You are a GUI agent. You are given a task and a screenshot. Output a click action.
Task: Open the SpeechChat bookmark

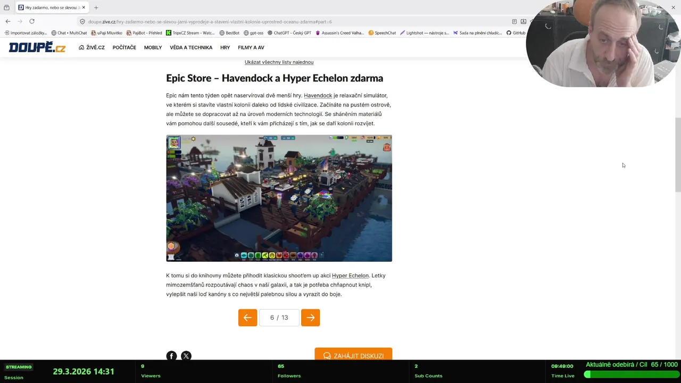pyautogui.click(x=382, y=33)
